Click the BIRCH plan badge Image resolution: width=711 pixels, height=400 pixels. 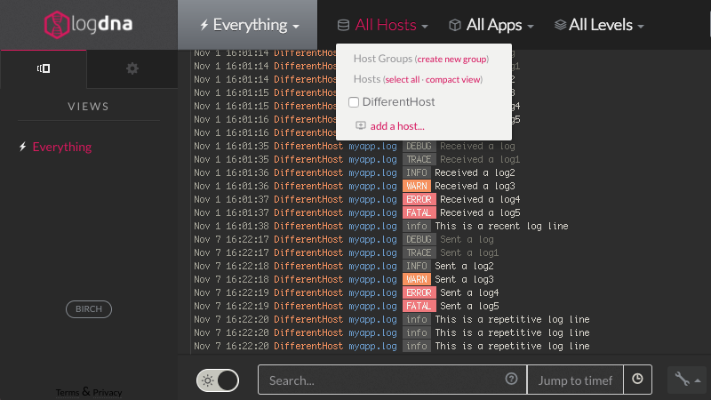[89, 308]
